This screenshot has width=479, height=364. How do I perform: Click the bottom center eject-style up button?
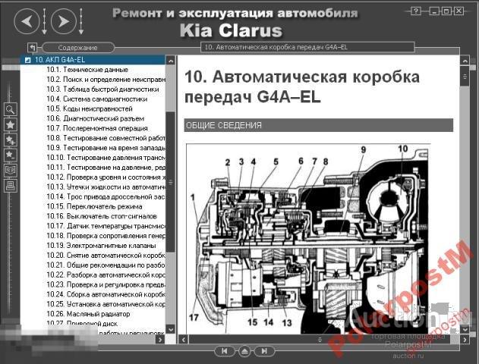tap(244, 351)
